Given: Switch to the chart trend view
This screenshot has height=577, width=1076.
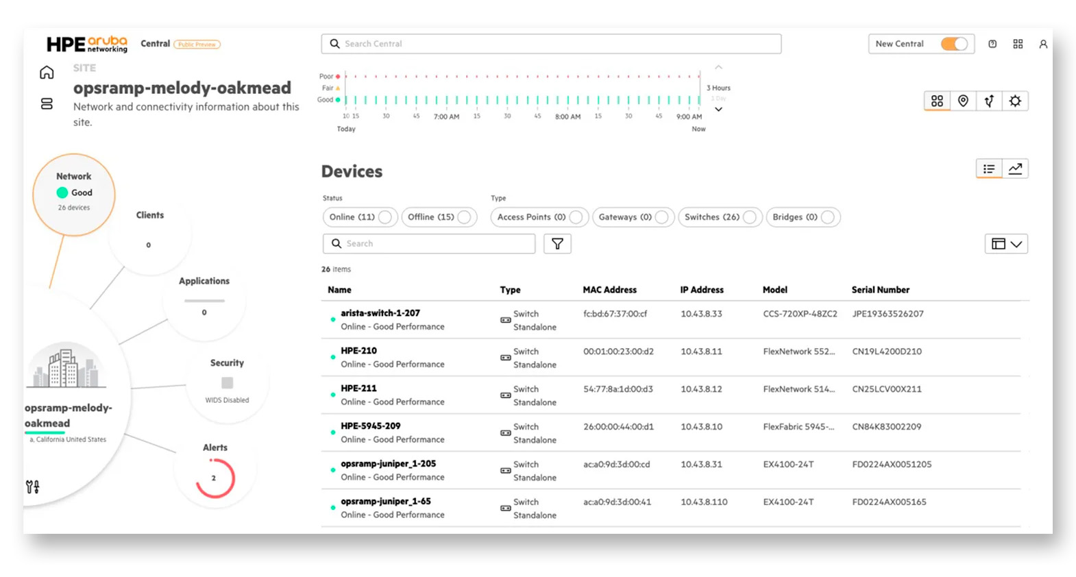Looking at the screenshot, I should tap(1015, 169).
